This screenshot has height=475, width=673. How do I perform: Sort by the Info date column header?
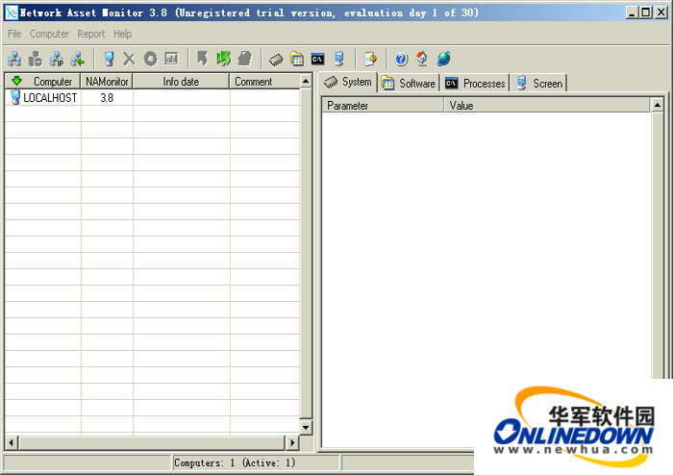[x=181, y=81]
